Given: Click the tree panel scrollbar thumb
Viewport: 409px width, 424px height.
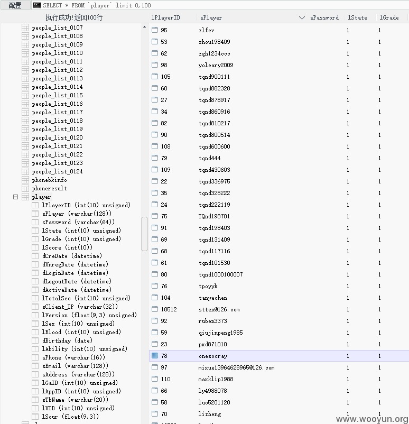Looking at the screenshot, I should click(x=144, y=234).
